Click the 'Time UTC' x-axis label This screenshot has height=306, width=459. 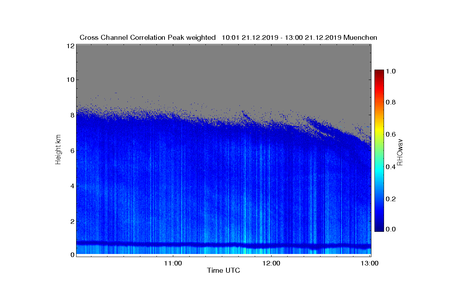point(224,270)
